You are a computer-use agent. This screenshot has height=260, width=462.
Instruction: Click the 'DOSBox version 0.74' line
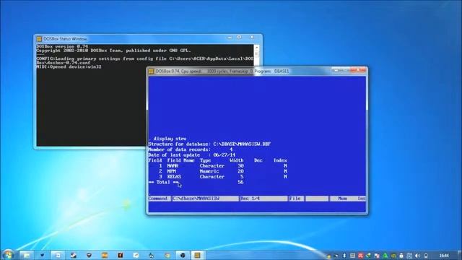(x=62, y=46)
